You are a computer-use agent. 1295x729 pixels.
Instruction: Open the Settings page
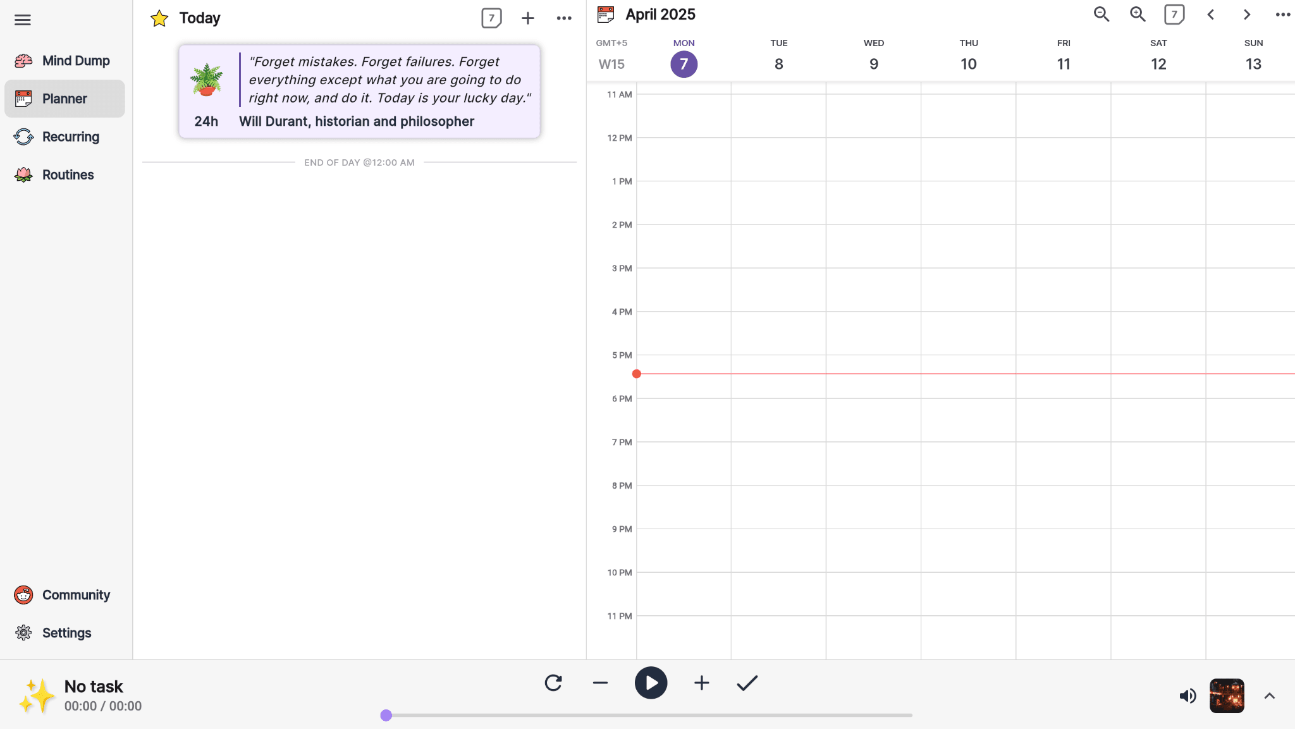coord(65,632)
